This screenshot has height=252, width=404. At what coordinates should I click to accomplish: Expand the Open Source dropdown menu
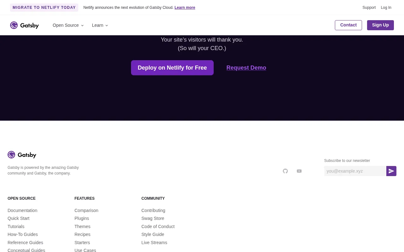[68, 25]
